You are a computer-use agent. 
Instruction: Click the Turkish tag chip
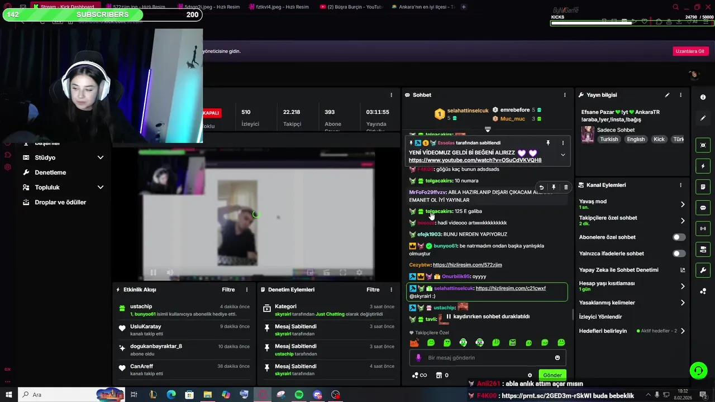(x=609, y=140)
